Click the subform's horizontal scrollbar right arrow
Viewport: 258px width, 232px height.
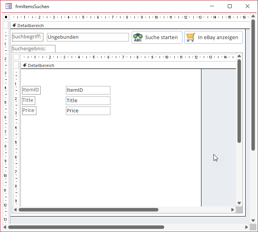(233, 210)
